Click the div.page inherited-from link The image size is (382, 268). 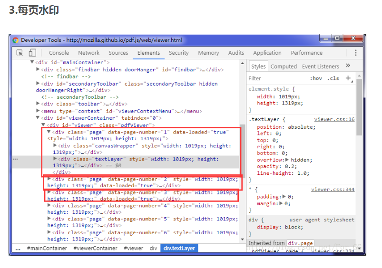(x=300, y=243)
